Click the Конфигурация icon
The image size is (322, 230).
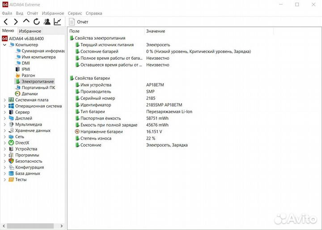[x=11, y=168]
